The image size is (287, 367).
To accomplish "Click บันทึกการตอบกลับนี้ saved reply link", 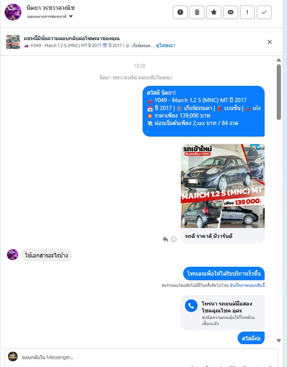I will coord(247,285).
